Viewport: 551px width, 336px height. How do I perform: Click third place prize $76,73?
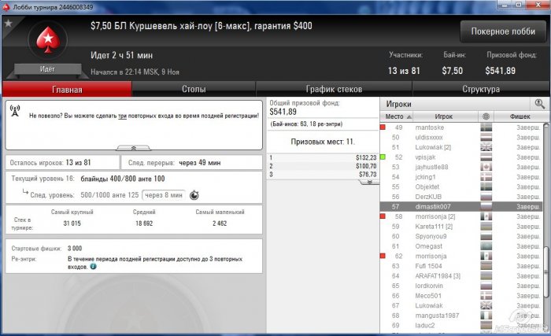[368, 175]
